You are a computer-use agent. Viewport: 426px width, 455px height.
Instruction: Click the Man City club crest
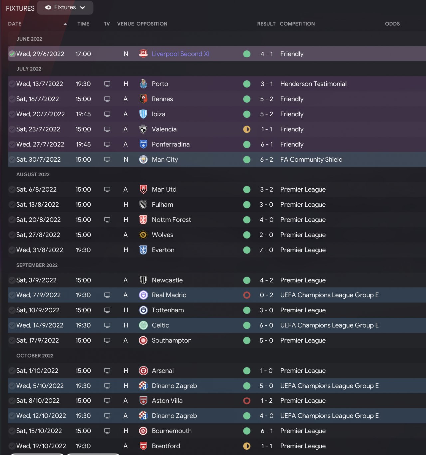(x=143, y=160)
